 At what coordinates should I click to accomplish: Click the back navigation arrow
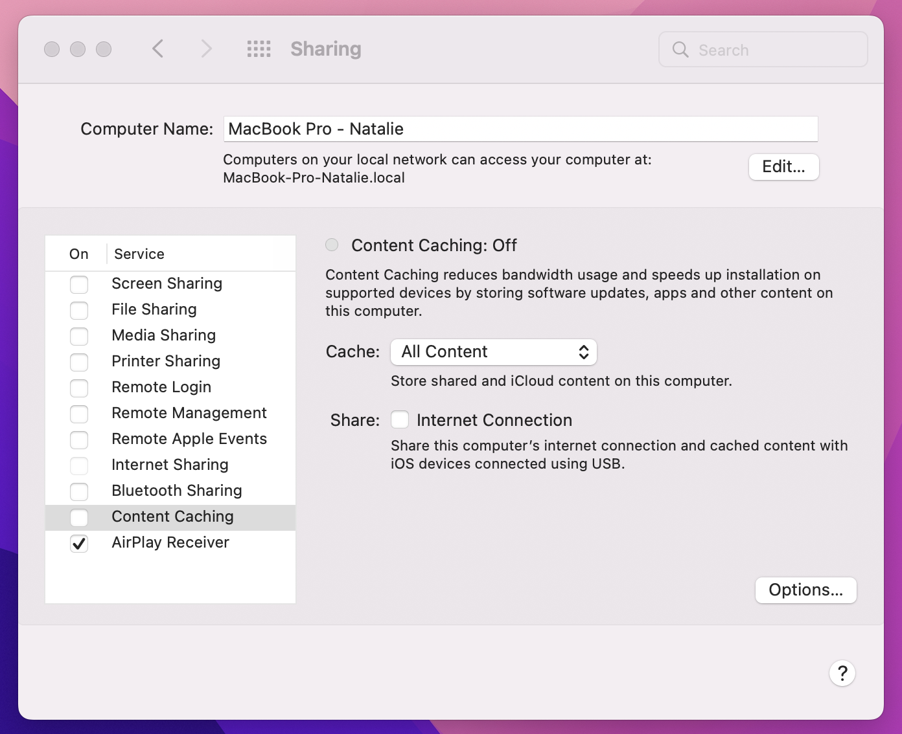coord(157,49)
